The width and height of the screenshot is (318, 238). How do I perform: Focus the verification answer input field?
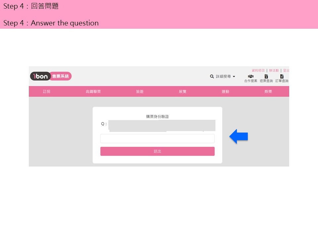(157, 139)
